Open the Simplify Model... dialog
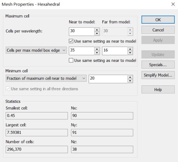The width and height of the screenshot is (178, 162). (158, 75)
